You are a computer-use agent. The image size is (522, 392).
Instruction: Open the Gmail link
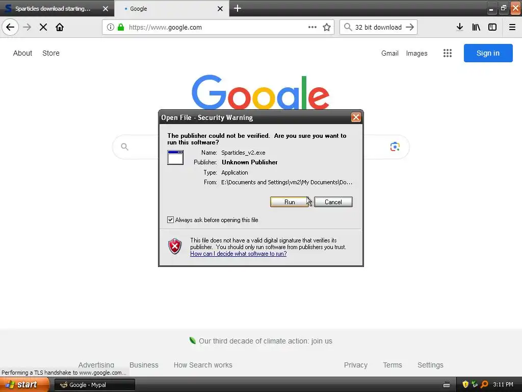coord(390,53)
